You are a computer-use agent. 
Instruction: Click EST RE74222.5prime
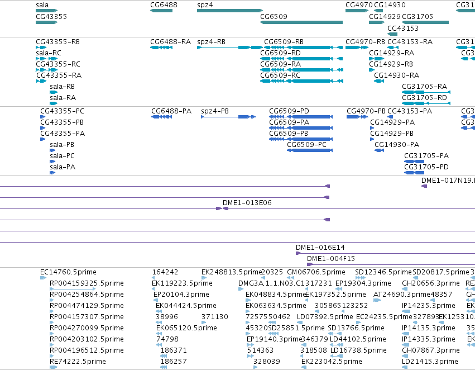[x=54, y=367]
